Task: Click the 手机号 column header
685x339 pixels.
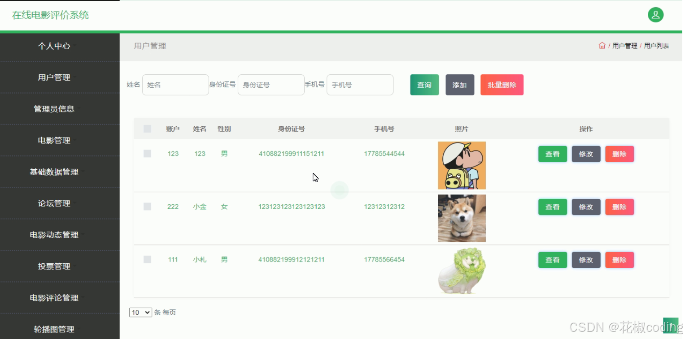Action: pos(384,129)
